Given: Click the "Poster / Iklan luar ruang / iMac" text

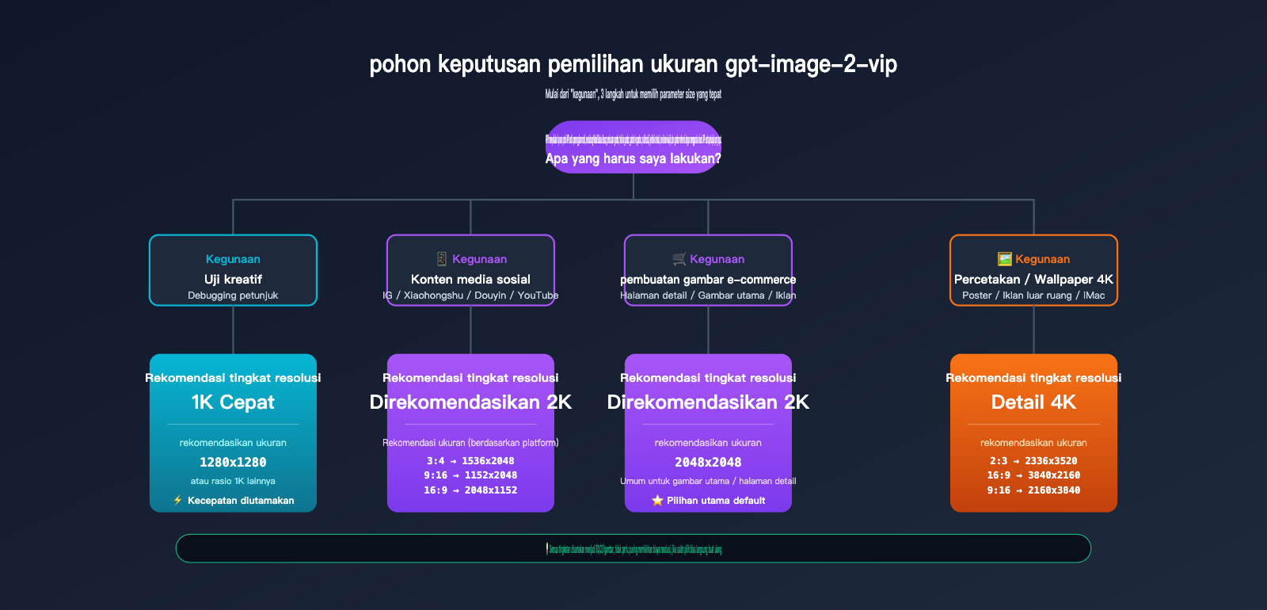Looking at the screenshot, I should click(x=1033, y=295).
